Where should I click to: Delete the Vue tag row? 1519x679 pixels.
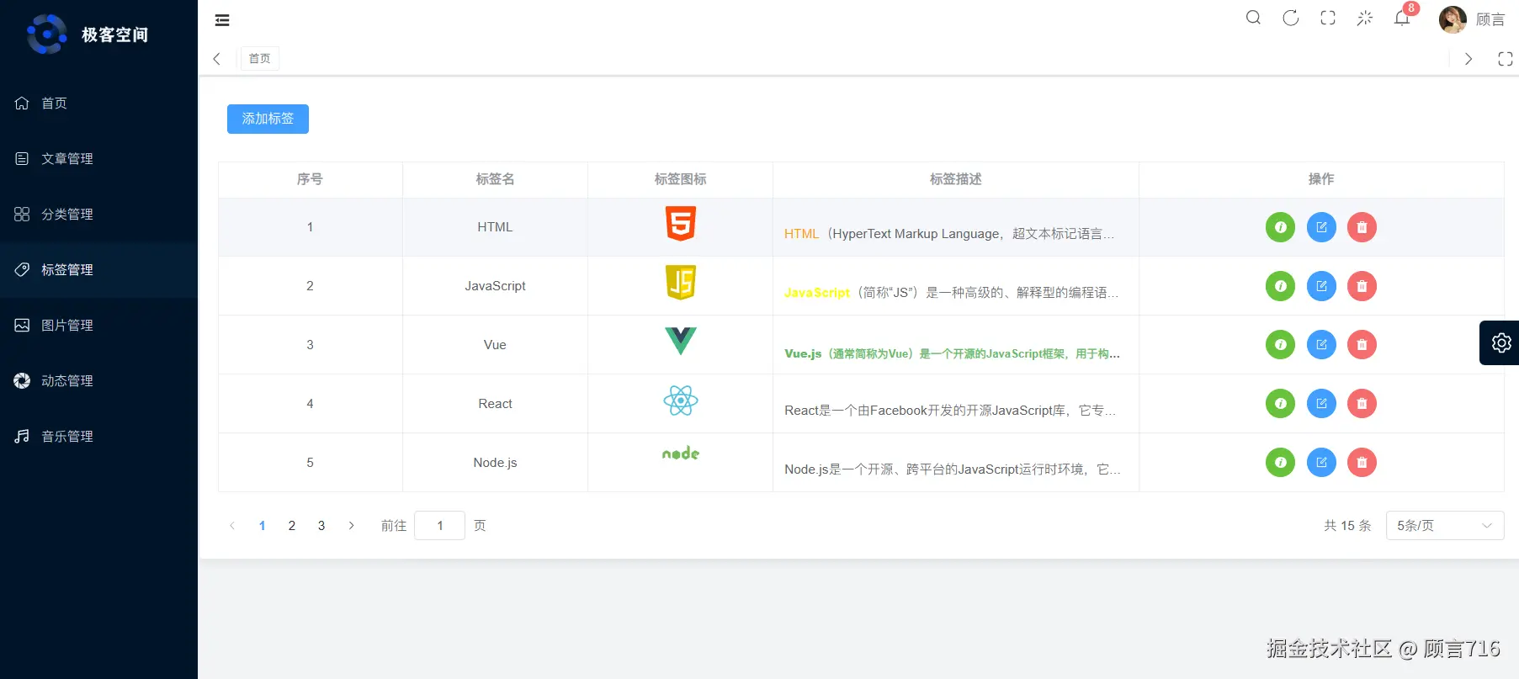[x=1362, y=345]
